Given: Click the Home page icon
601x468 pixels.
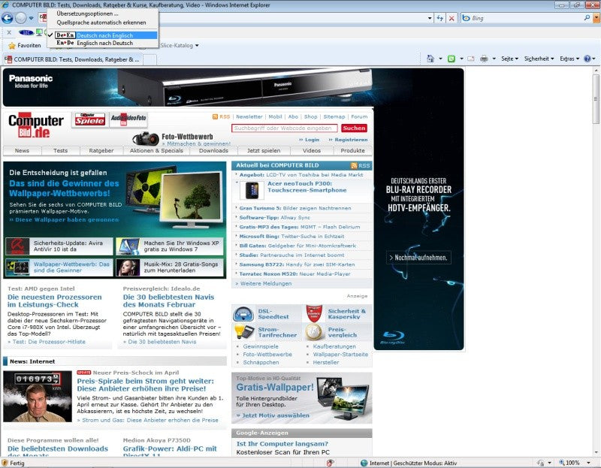Looking at the screenshot, I should click(430, 59).
